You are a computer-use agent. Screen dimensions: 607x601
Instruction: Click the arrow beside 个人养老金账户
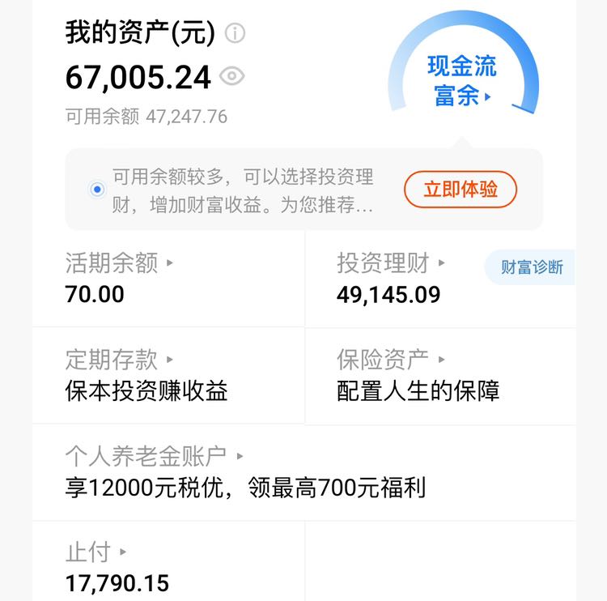click(240, 456)
